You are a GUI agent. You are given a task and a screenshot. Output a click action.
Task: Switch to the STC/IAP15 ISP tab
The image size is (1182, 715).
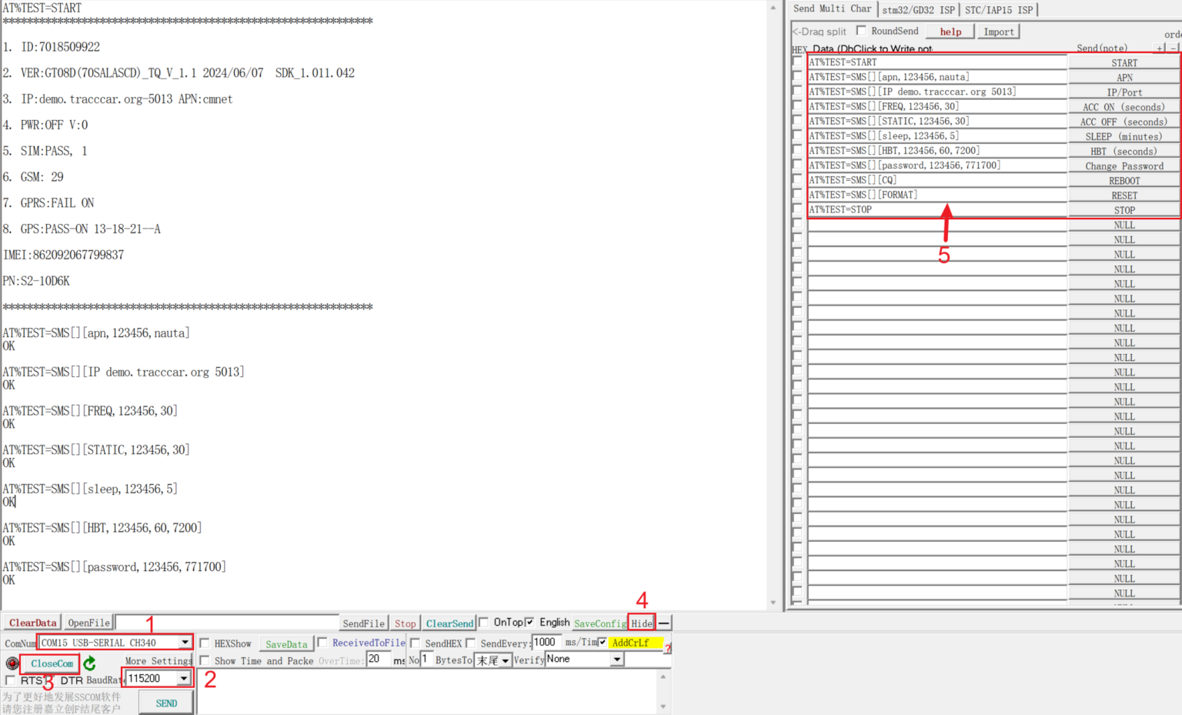click(x=1000, y=9)
